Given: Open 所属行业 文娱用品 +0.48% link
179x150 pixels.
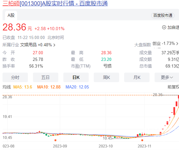Looking at the screenshot, I should 29,45.
